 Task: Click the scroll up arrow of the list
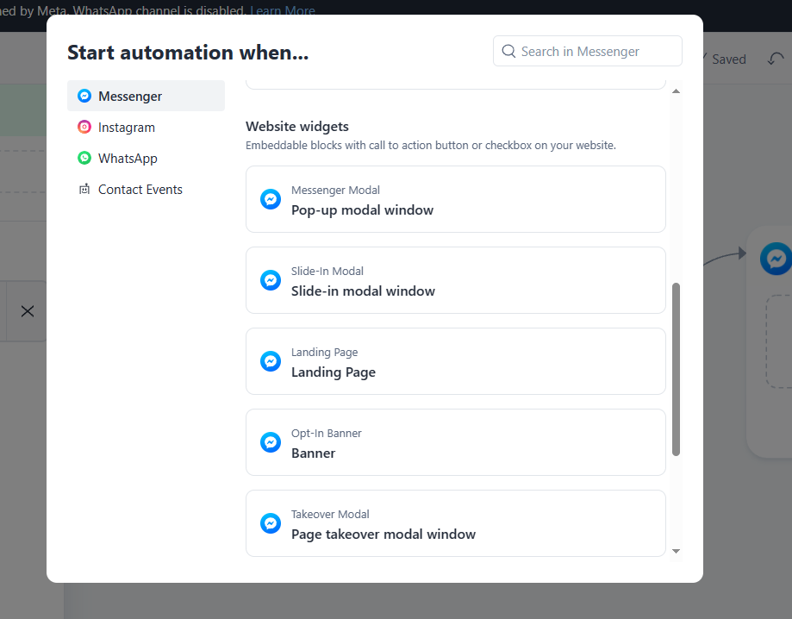[676, 91]
